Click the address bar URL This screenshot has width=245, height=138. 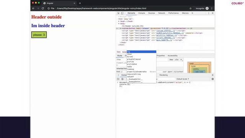pos(101,8)
